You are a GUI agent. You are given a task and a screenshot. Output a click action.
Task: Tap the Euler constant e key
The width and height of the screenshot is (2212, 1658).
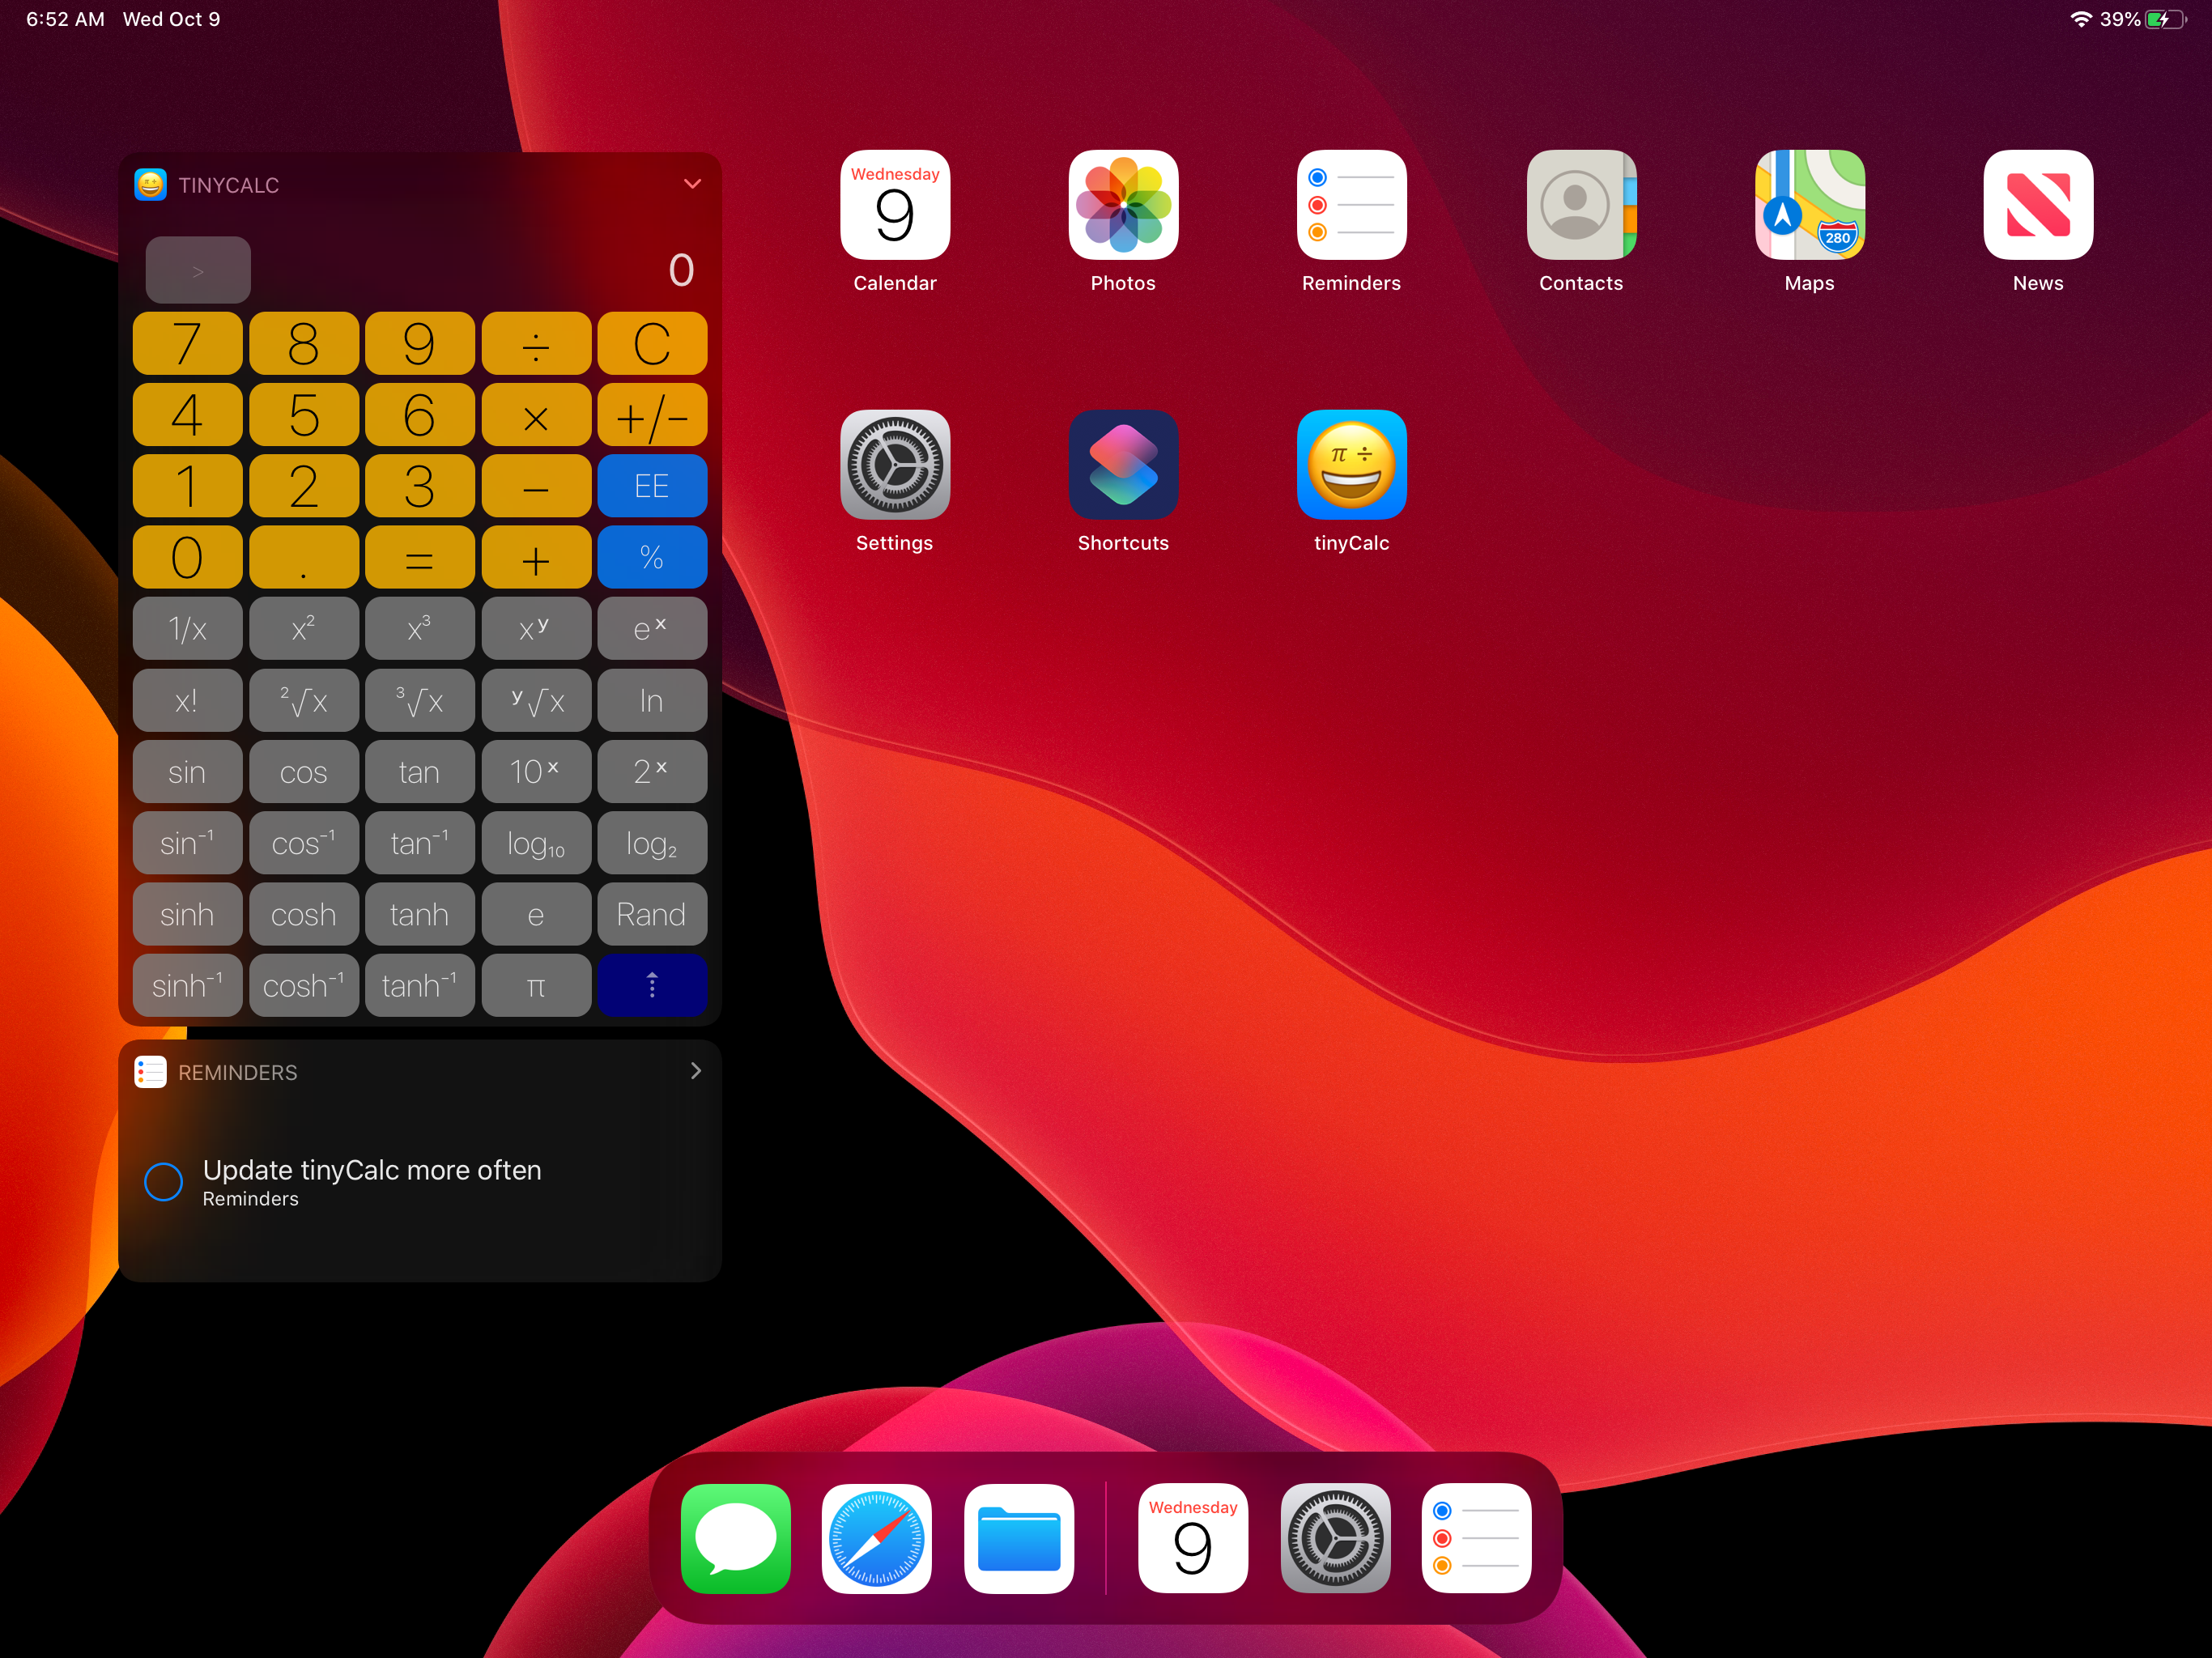[x=536, y=914]
